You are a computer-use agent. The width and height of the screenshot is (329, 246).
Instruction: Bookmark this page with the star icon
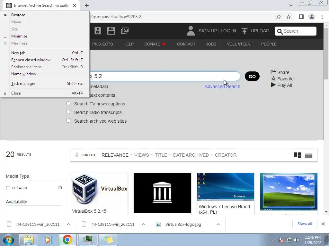[x=289, y=17]
